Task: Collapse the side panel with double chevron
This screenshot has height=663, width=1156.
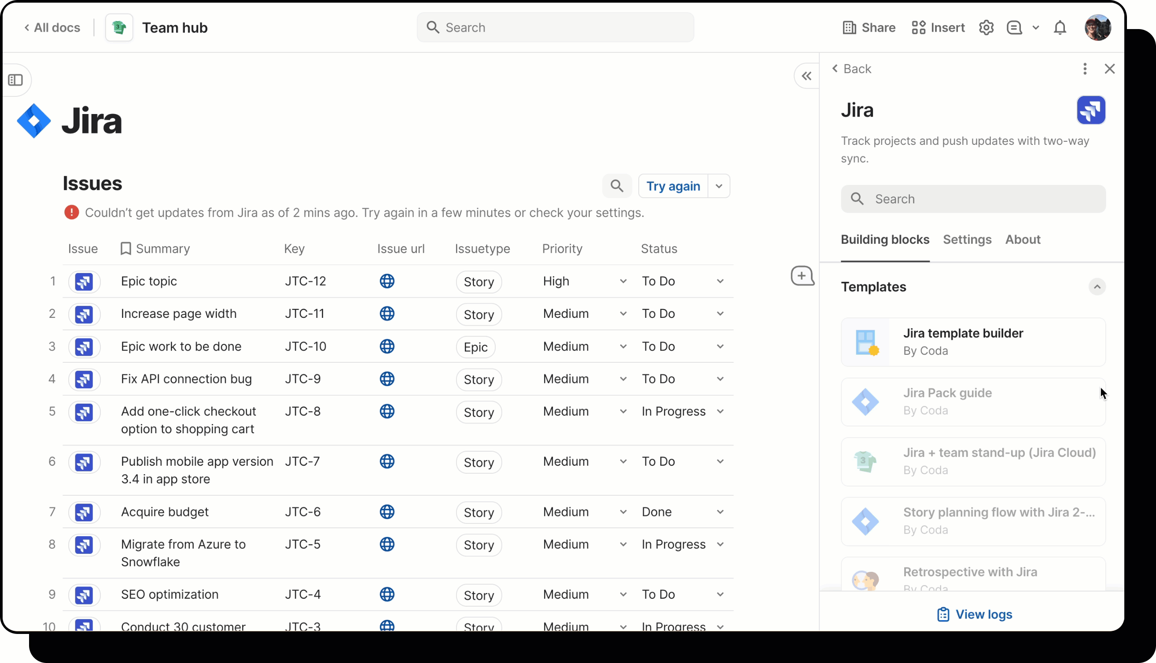Action: (x=806, y=76)
